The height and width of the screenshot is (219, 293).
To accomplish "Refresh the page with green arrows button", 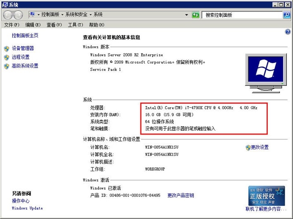I will click(x=195, y=15).
